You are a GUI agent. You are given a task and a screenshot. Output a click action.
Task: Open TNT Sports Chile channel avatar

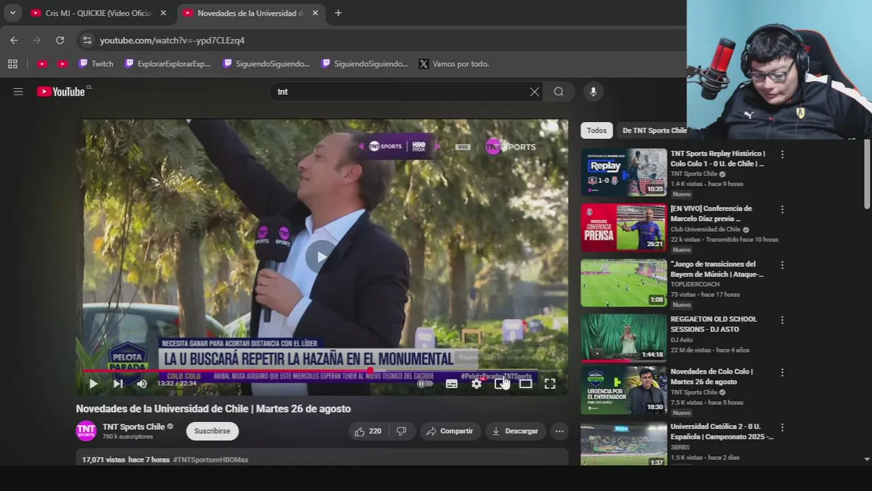[x=86, y=431]
